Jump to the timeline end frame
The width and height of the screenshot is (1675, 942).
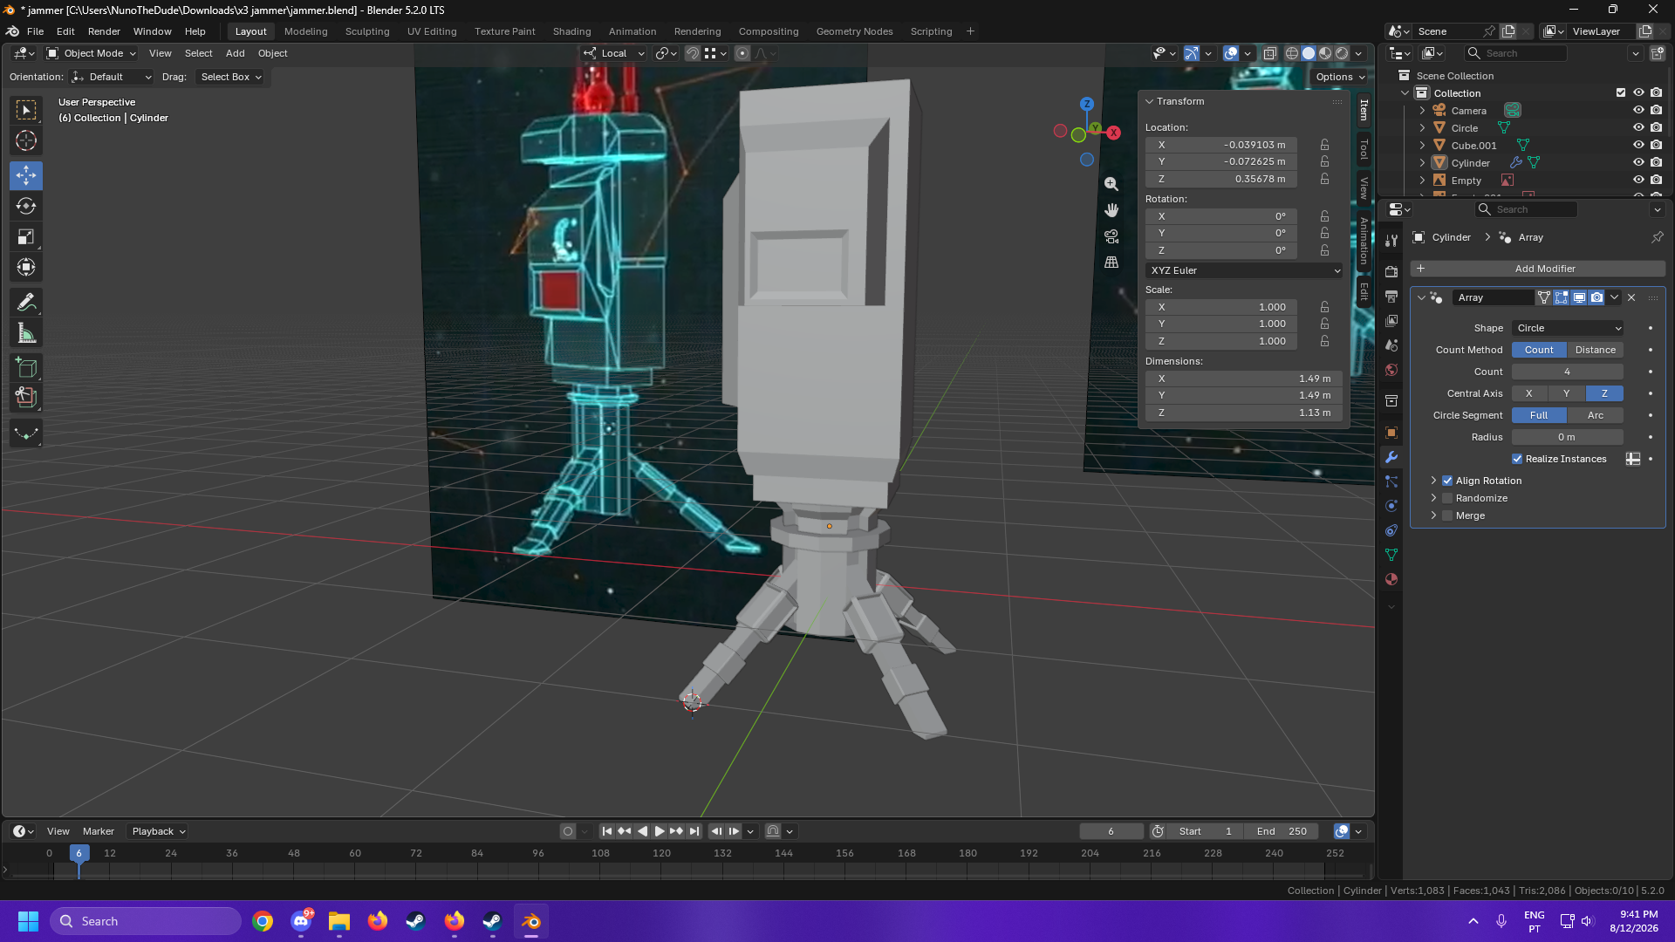pos(694,831)
